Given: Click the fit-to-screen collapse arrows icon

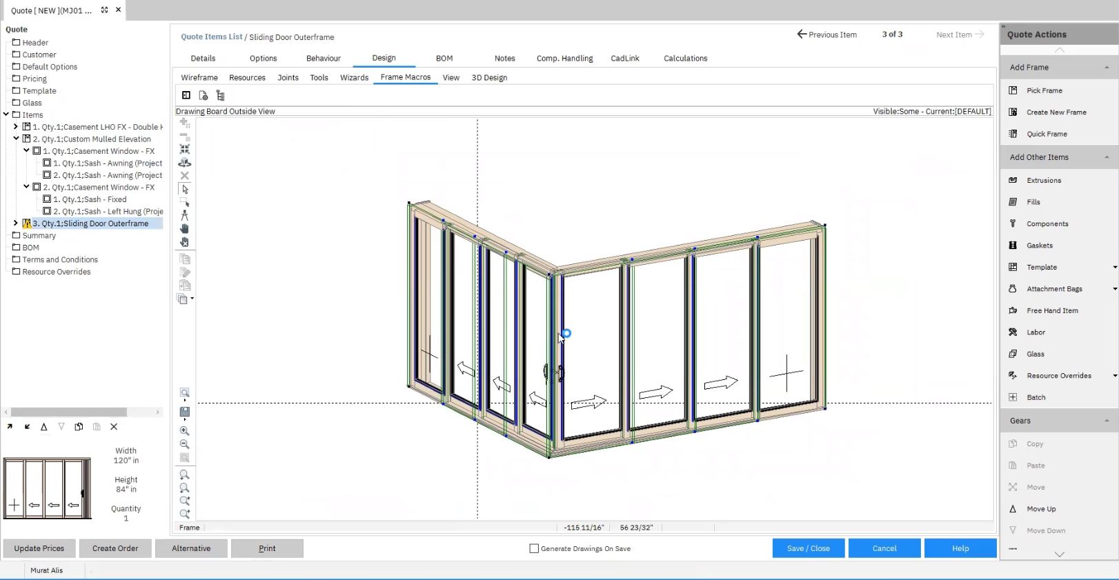Looking at the screenshot, I should (184, 149).
